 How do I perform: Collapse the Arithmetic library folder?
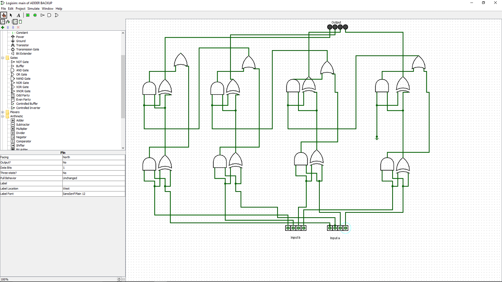point(3,116)
